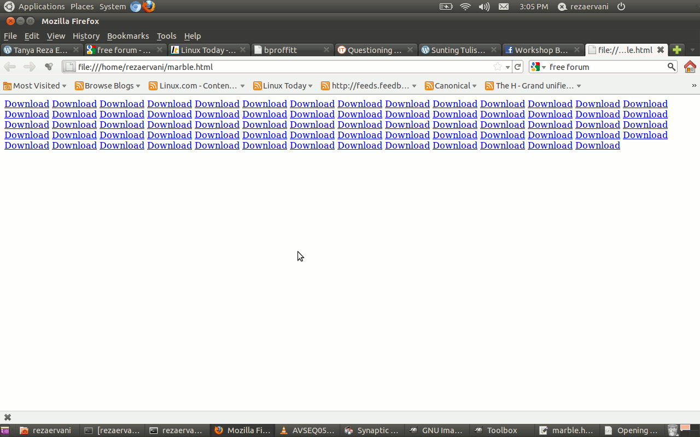700x437 pixels.
Task: Click the battery indicator icon
Action: pos(446,7)
